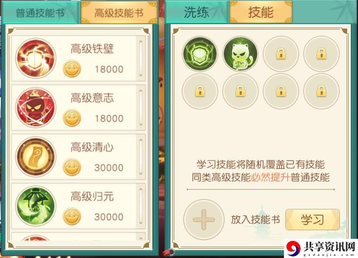
Task: Select the 高级意志 red cat icon
Action: (x=36, y=108)
